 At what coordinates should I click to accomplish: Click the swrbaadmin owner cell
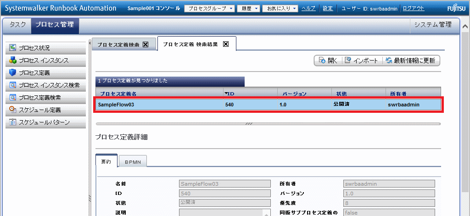pyautogui.click(x=414, y=105)
